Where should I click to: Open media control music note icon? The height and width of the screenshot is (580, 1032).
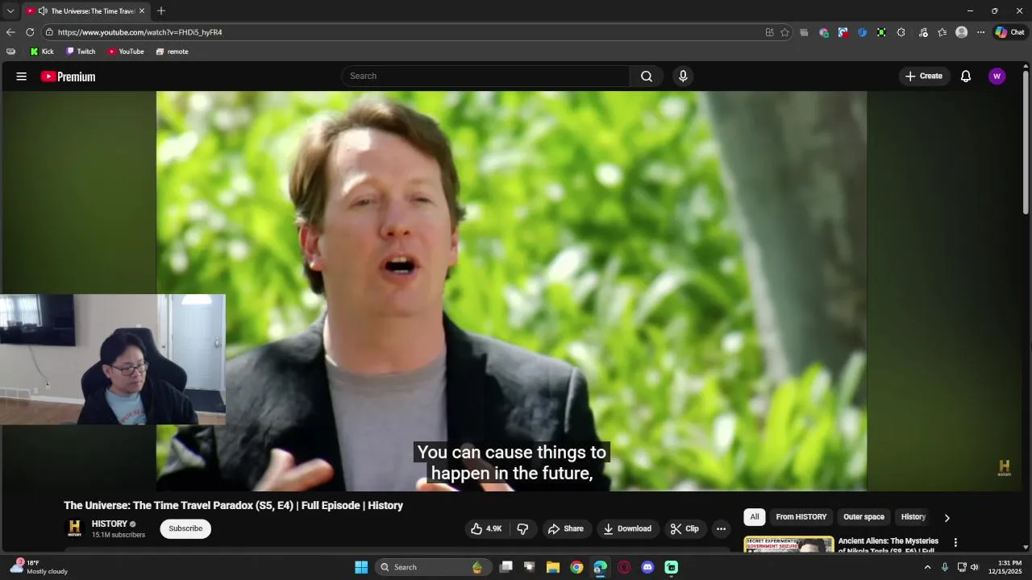(923, 32)
